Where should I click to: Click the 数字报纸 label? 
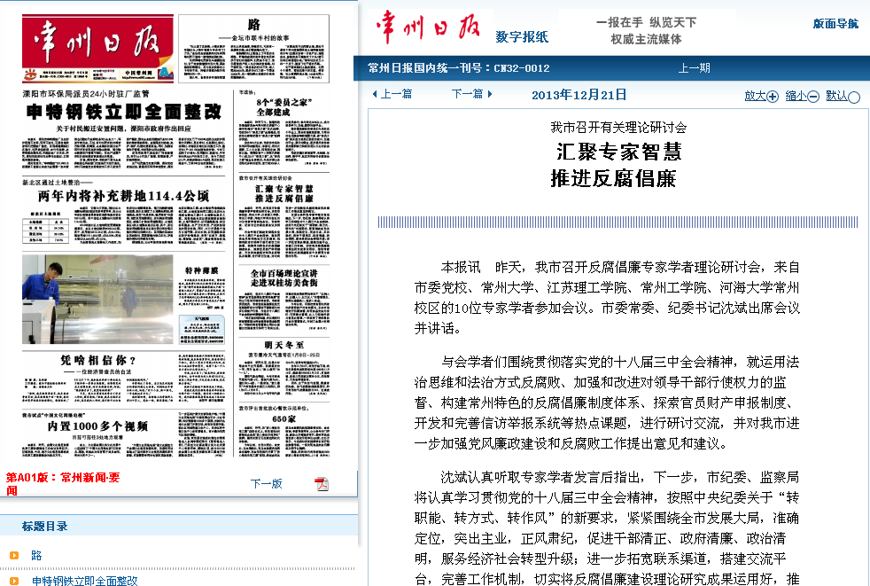click(522, 37)
